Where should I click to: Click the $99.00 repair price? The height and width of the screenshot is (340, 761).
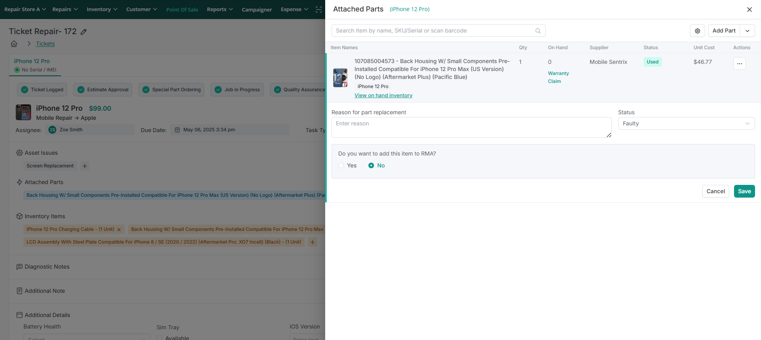coord(100,108)
